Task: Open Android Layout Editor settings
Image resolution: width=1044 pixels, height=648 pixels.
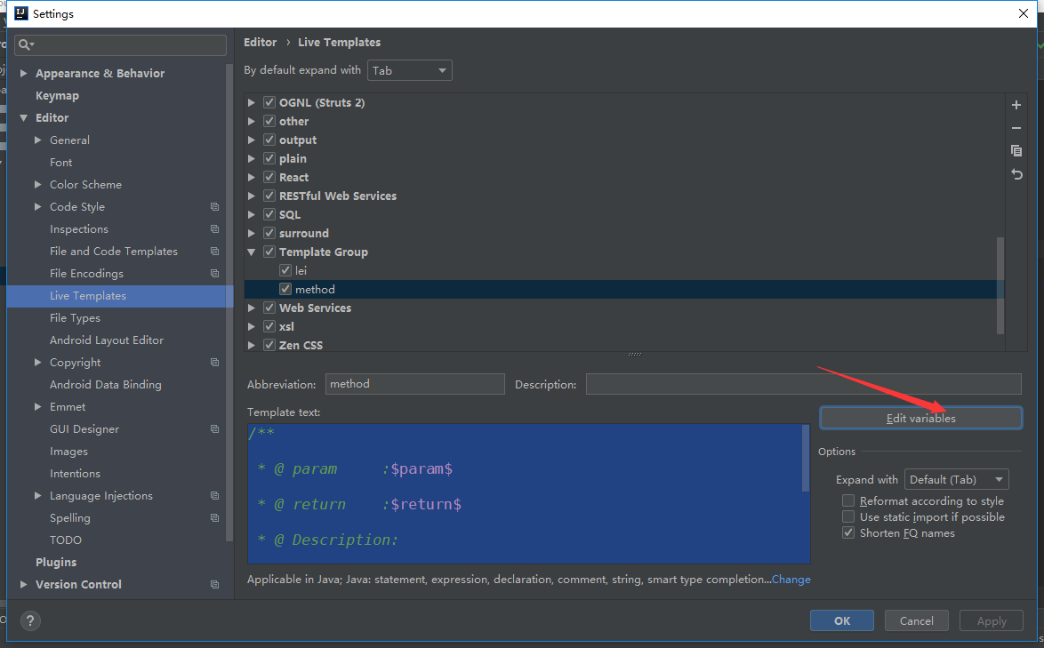Action: pos(107,340)
